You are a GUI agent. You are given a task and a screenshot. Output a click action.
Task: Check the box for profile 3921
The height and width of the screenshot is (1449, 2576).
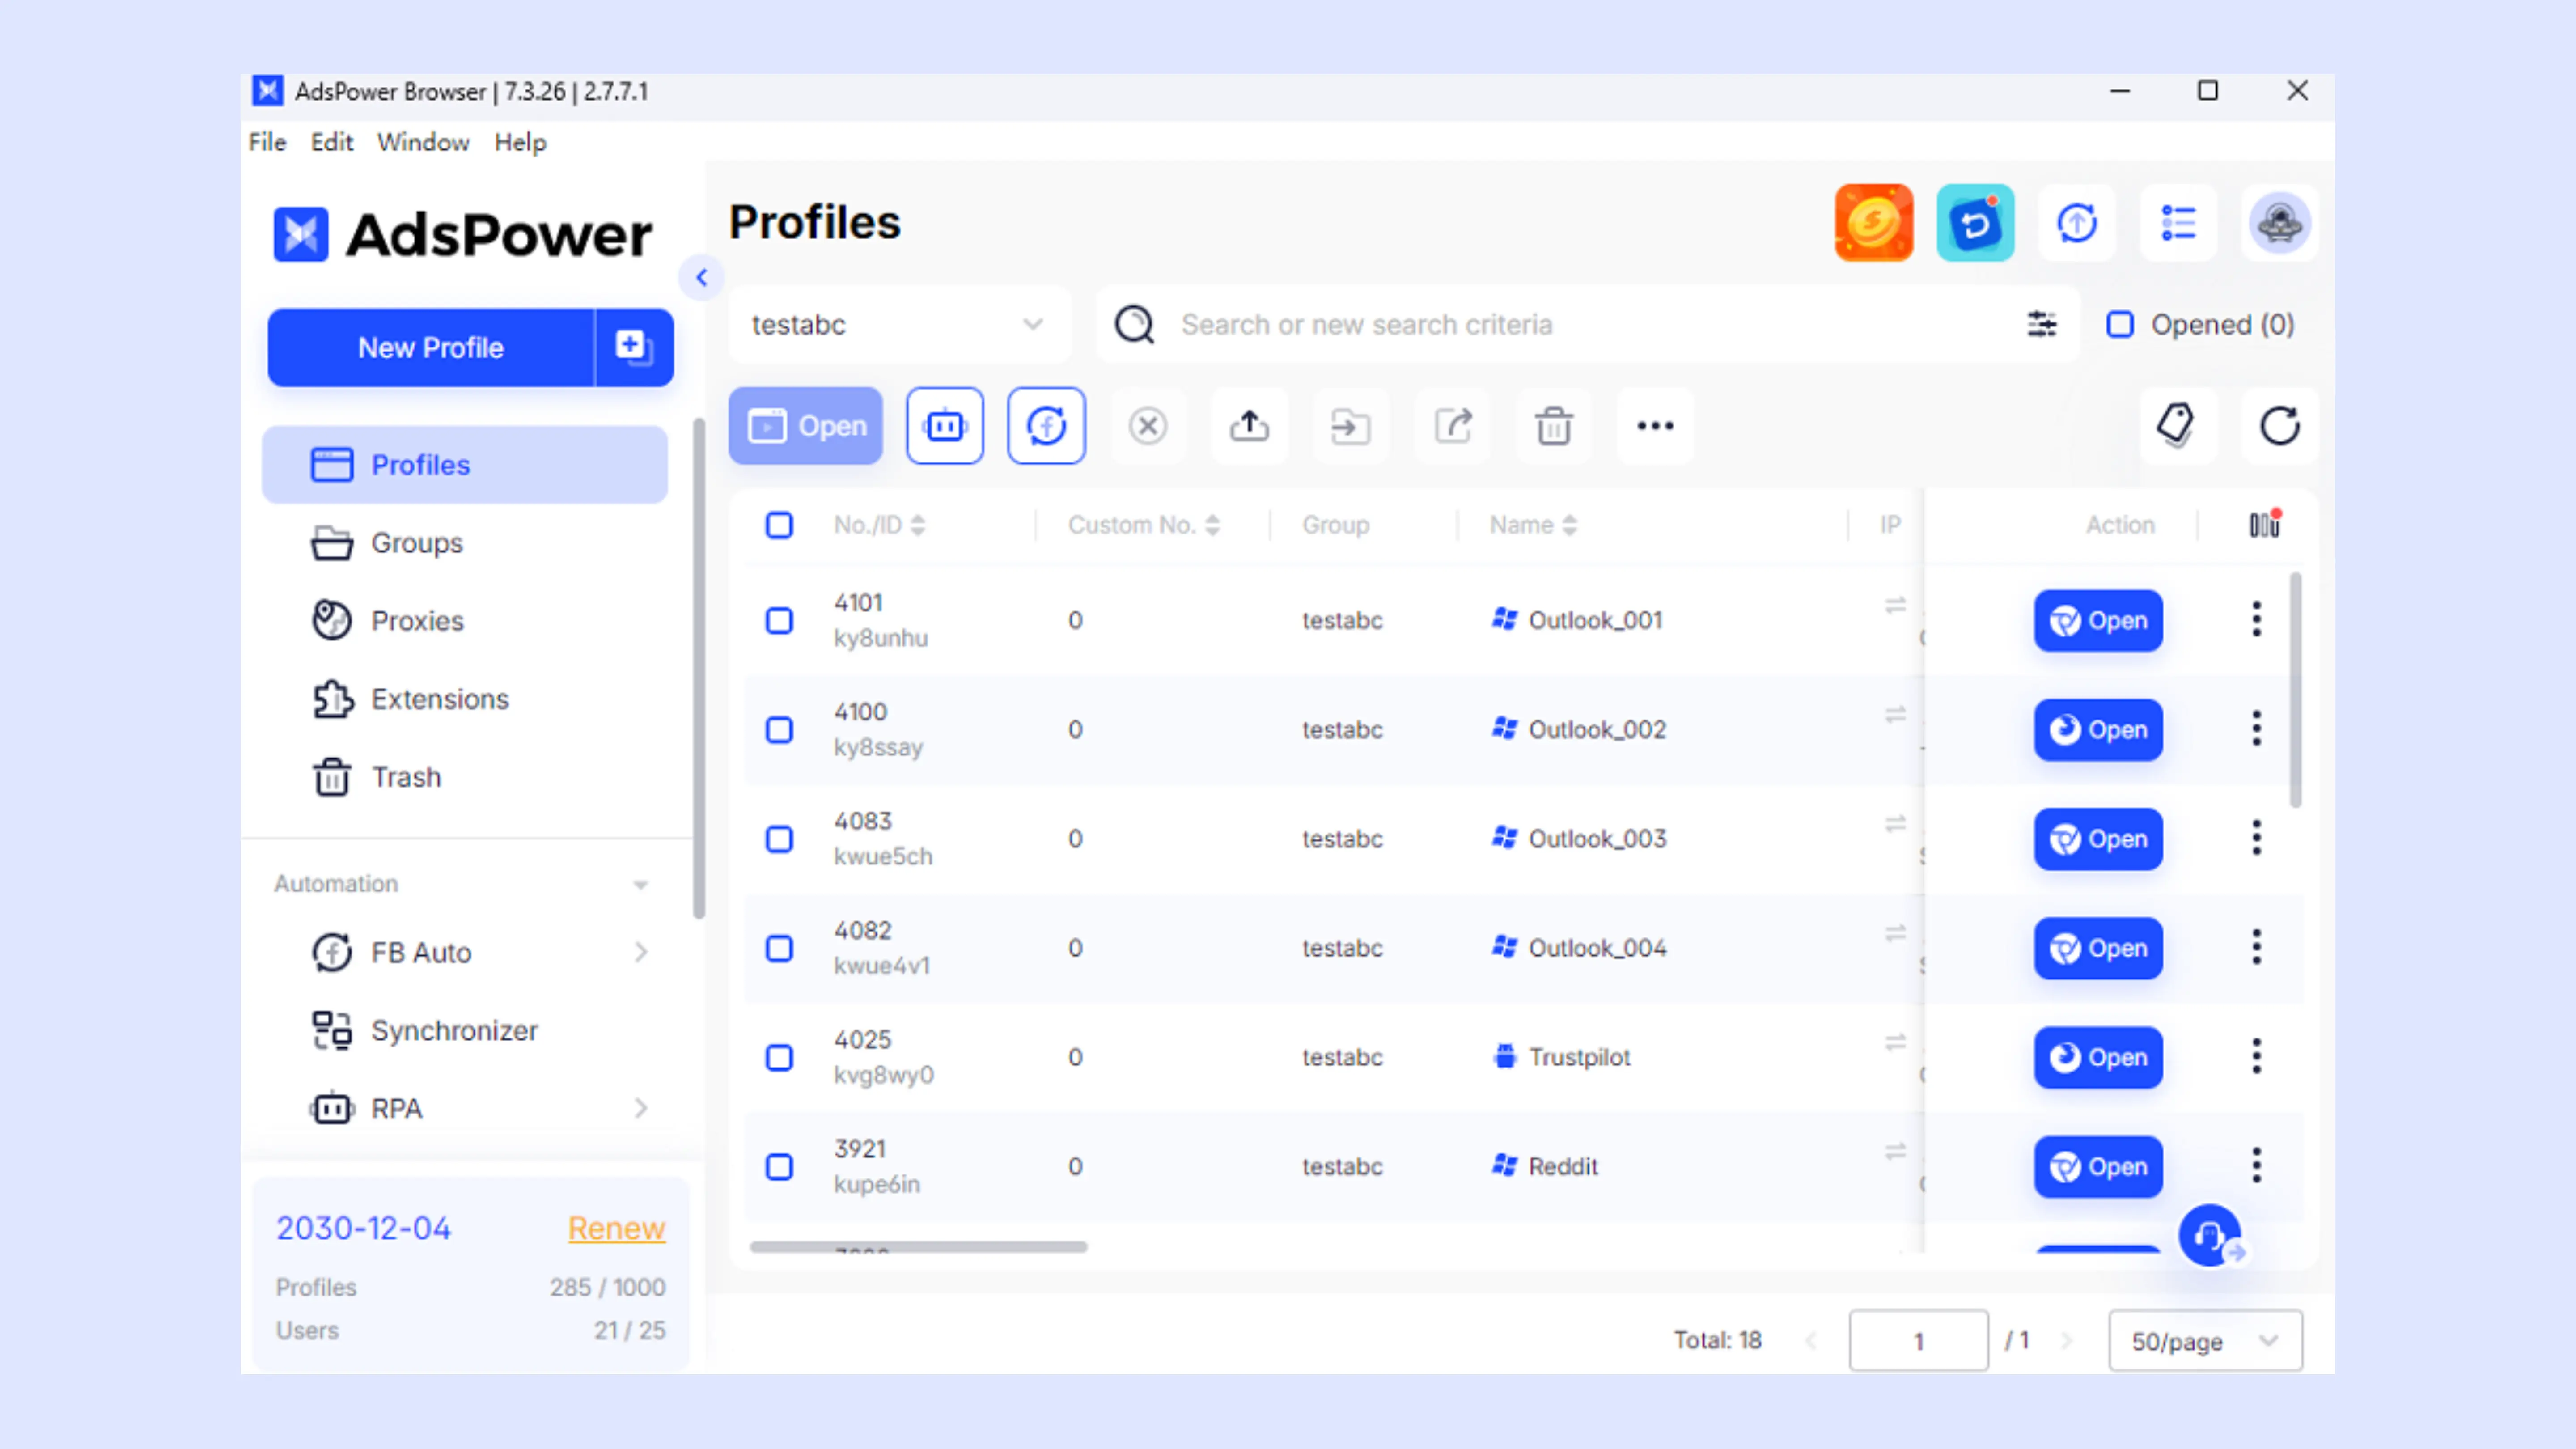coord(779,1167)
